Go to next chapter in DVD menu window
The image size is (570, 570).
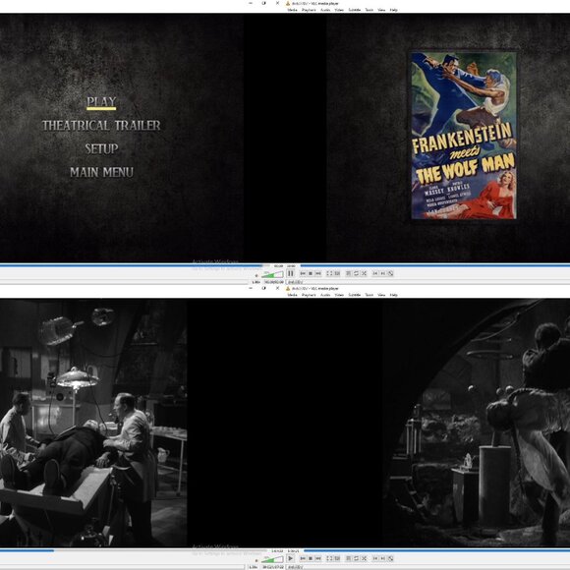point(383,273)
